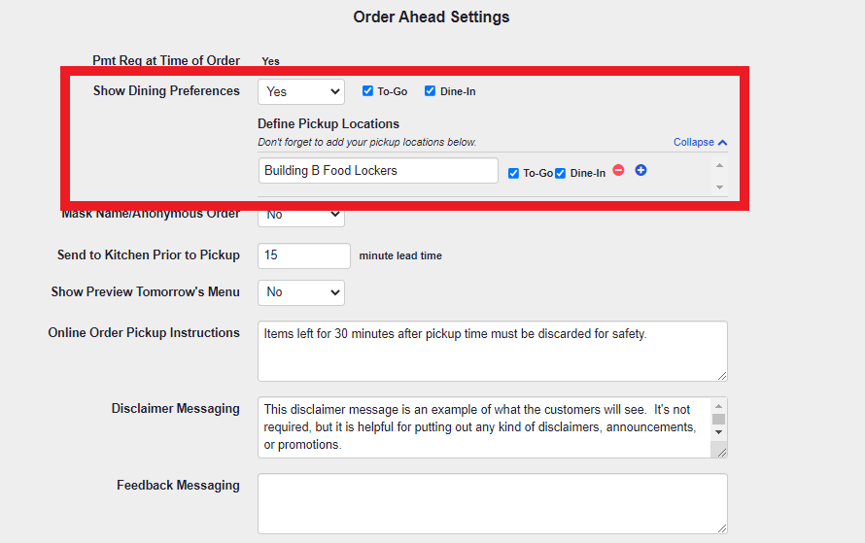Image resolution: width=865 pixels, height=543 pixels.
Task: Toggle Dine-In for Building B Food Lockers
Action: pyautogui.click(x=561, y=174)
